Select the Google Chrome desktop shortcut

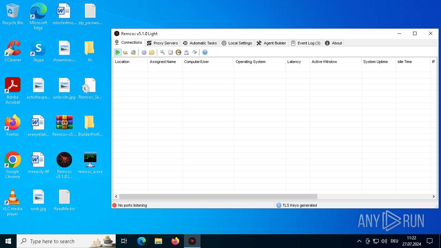[x=13, y=165]
